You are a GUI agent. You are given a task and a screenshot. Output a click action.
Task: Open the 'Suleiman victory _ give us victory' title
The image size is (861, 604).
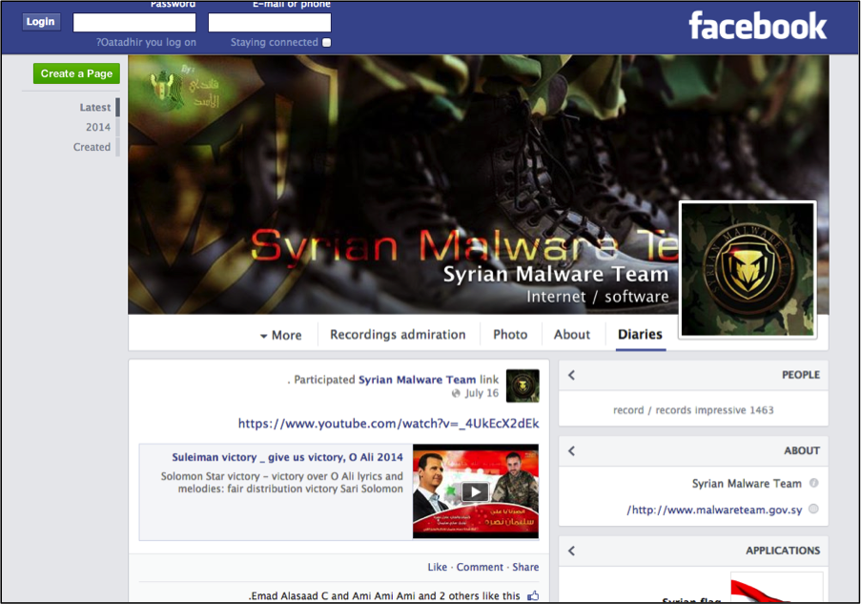[287, 457]
